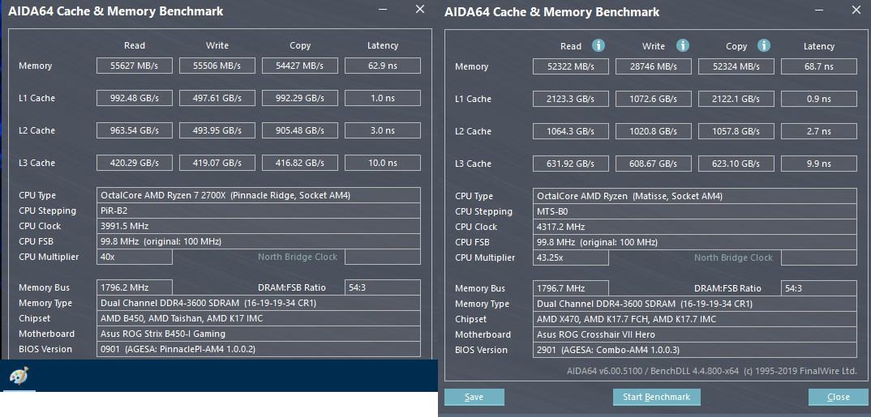Click the Close button at bottom right
Viewport: 871px width, 417px height.
pyautogui.click(x=838, y=397)
